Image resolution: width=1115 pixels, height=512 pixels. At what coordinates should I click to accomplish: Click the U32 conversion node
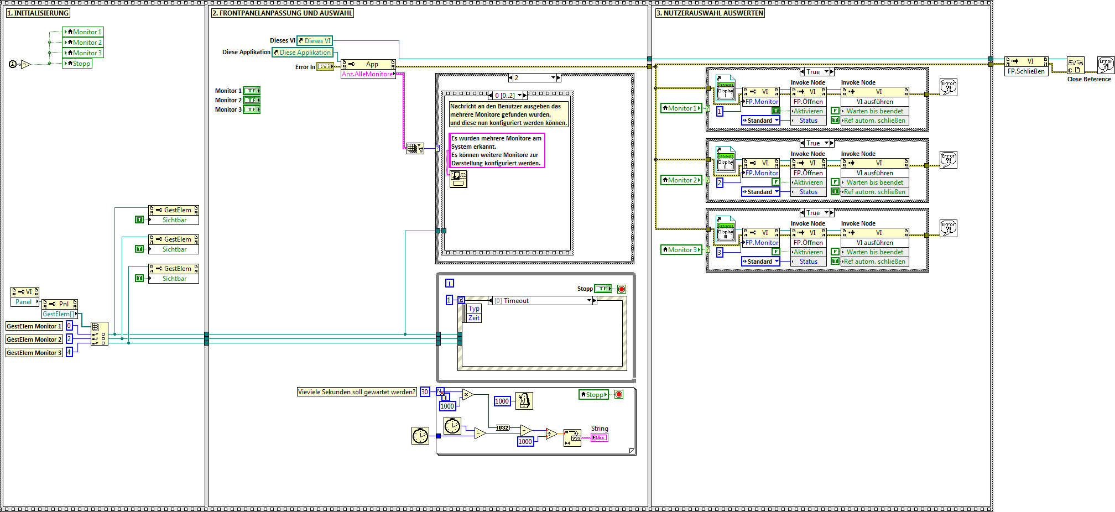click(503, 428)
